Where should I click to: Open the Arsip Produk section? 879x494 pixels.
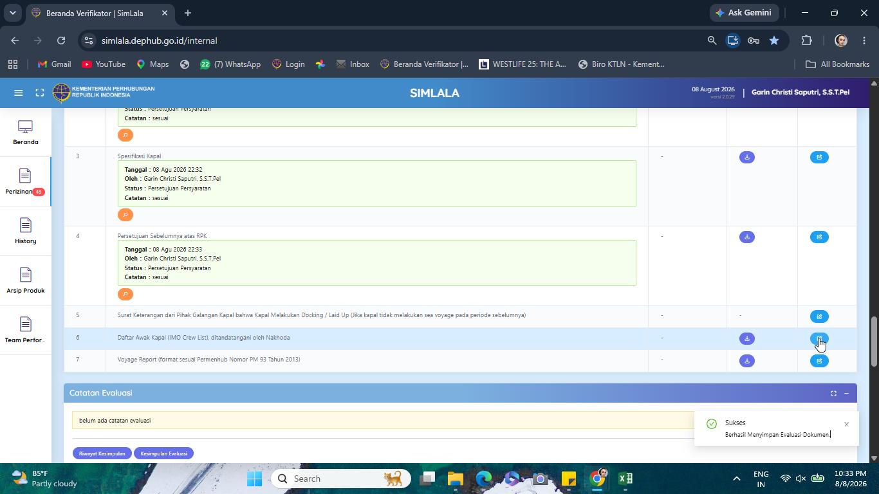[x=25, y=281]
